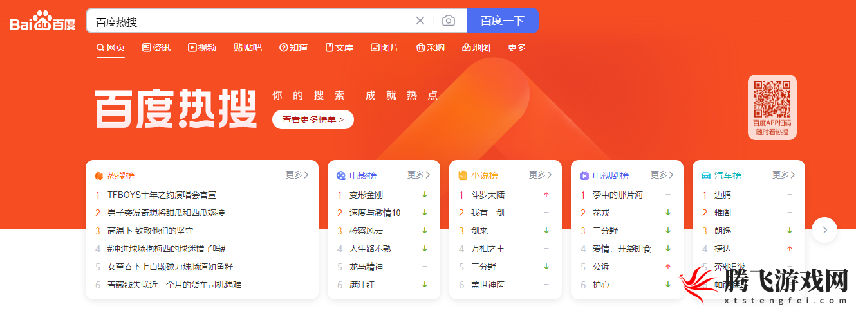
Task: Click the car icon beside 汽车榜
Action: (x=706, y=175)
